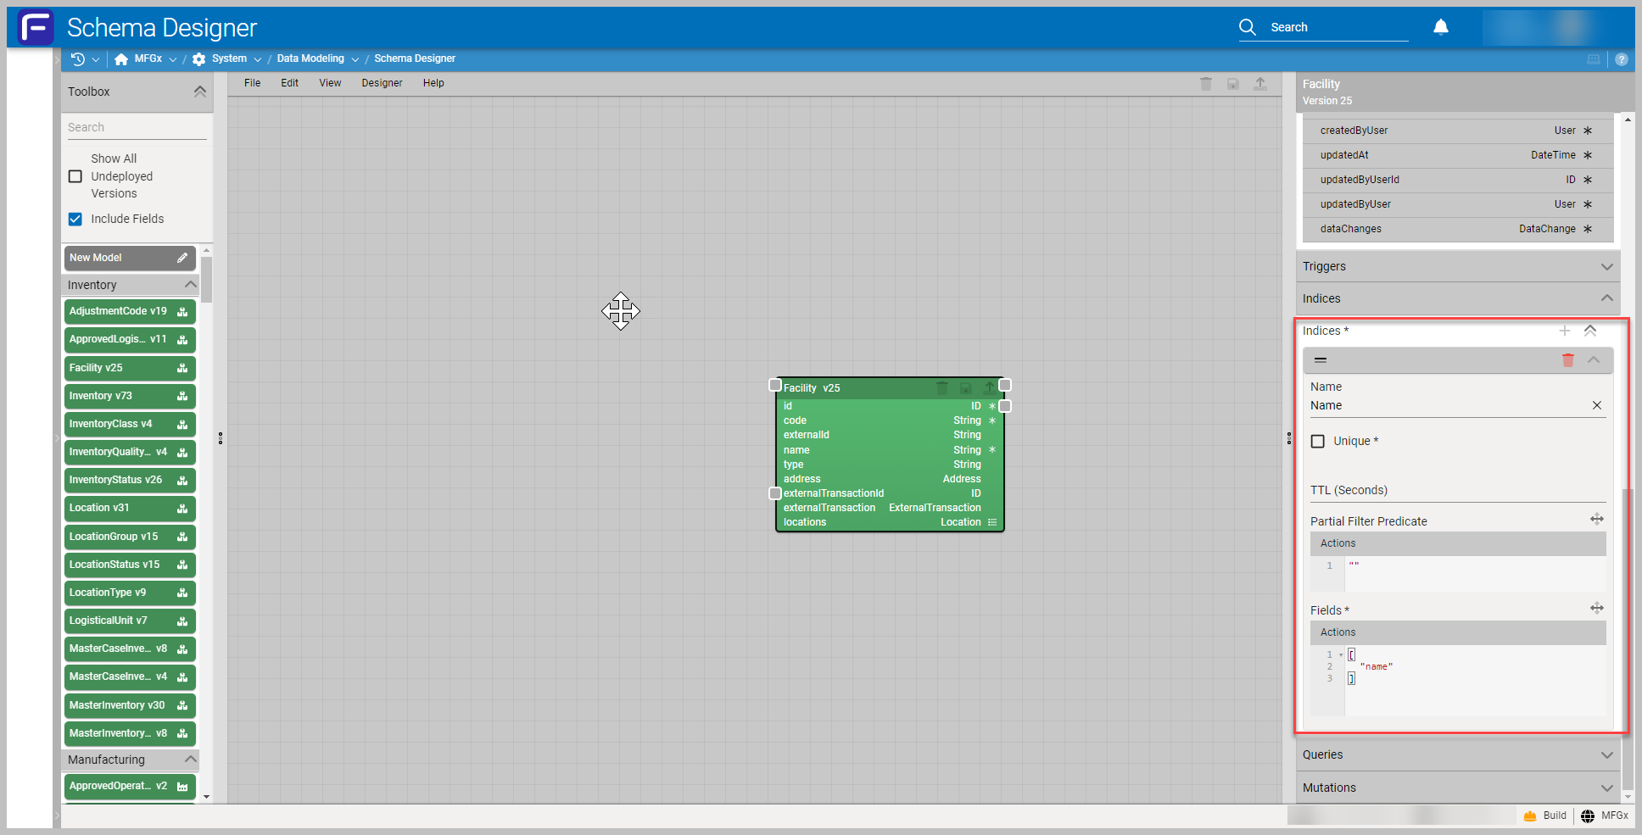Click the TTL (Seconds) input field
Viewport: 1642px width, 835px height.
click(1458, 490)
